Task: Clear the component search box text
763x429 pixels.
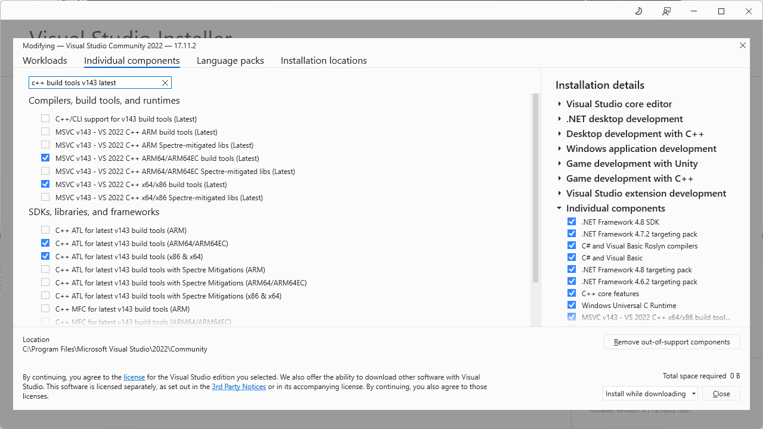Action: pos(165,83)
